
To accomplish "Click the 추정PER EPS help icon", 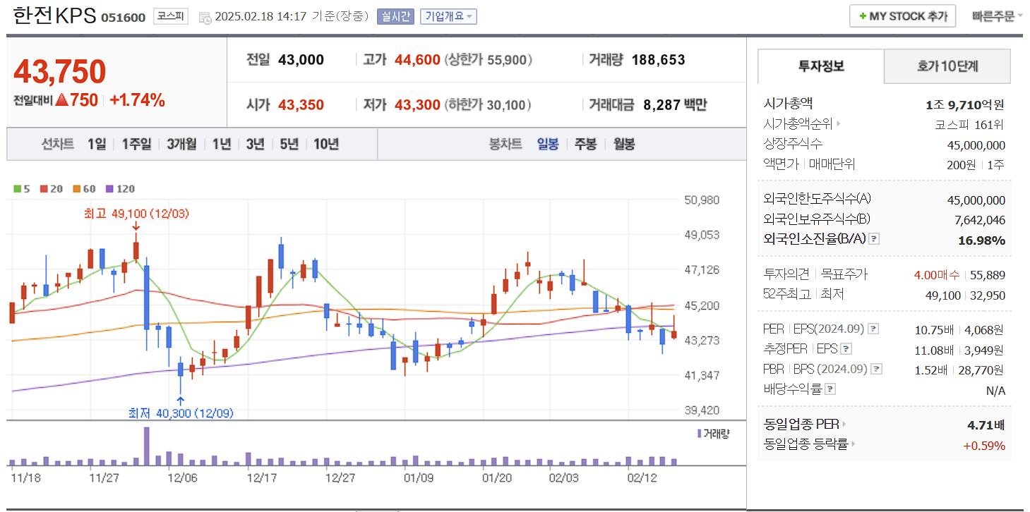I will point(846,349).
